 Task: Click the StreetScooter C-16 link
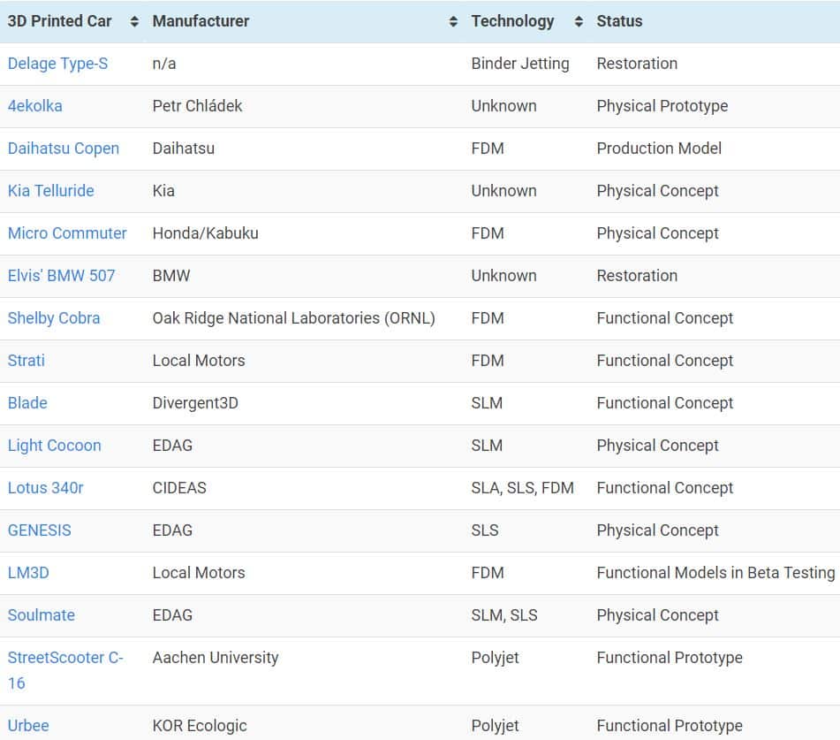coord(65,670)
